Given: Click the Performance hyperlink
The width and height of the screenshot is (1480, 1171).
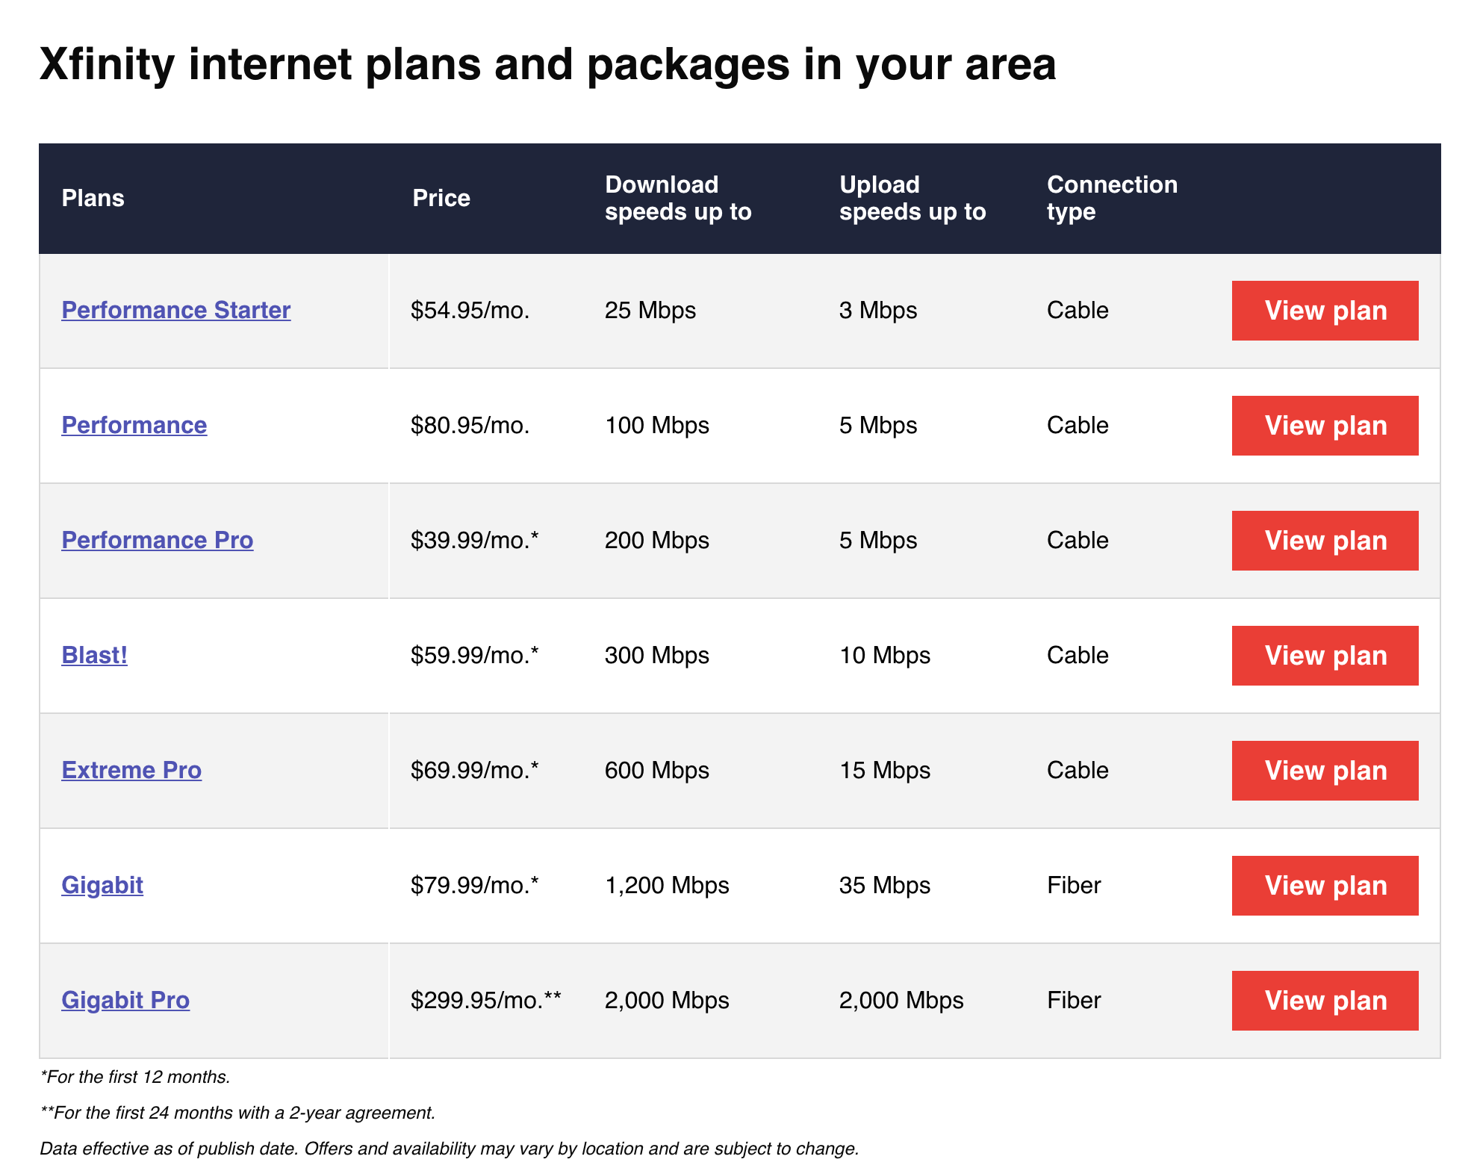Looking at the screenshot, I should click(x=136, y=424).
